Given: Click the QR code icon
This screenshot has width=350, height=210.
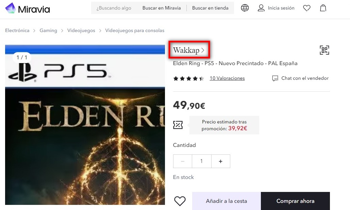Looking at the screenshot, I should [324, 50].
